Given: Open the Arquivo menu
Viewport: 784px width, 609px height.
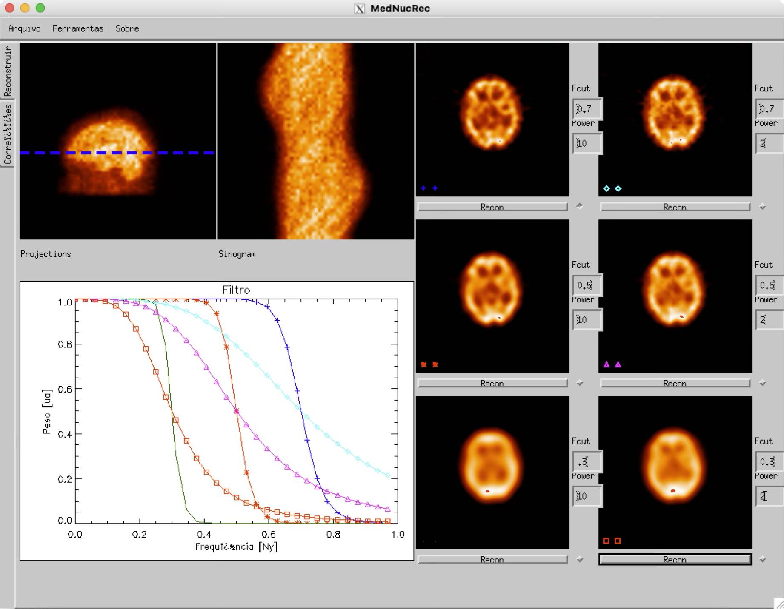Looking at the screenshot, I should pyautogui.click(x=24, y=28).
